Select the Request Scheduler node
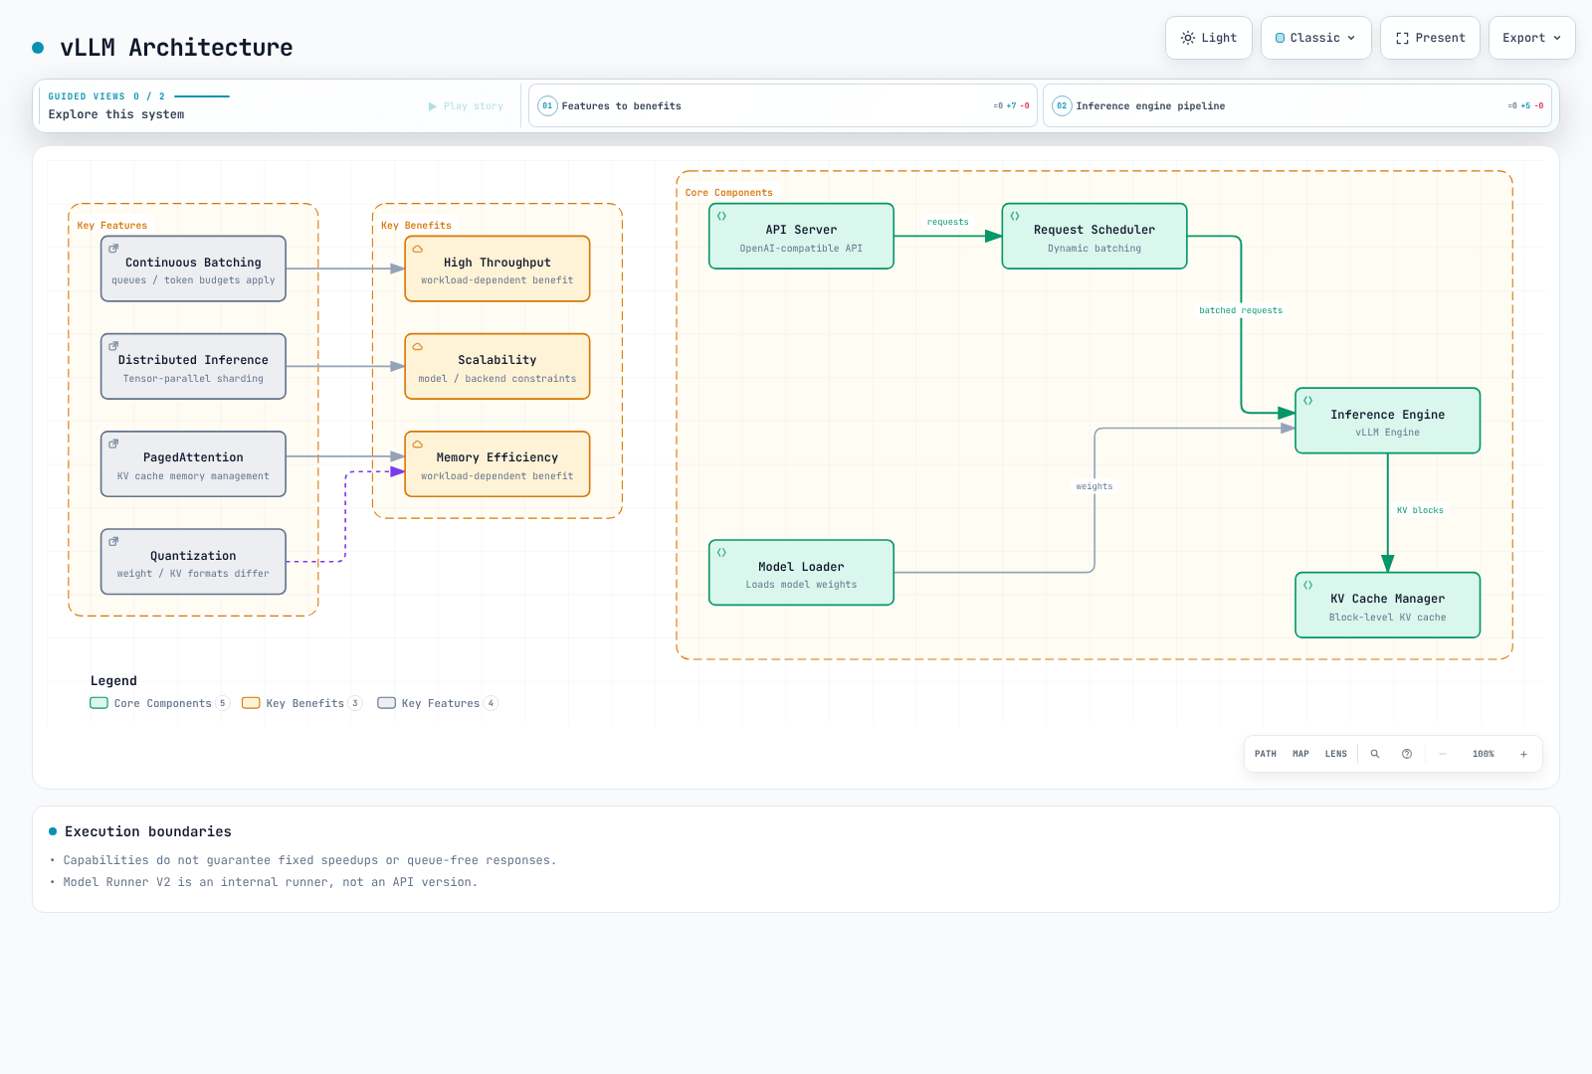1592x1074 pixels. (x=1094, y=237)
